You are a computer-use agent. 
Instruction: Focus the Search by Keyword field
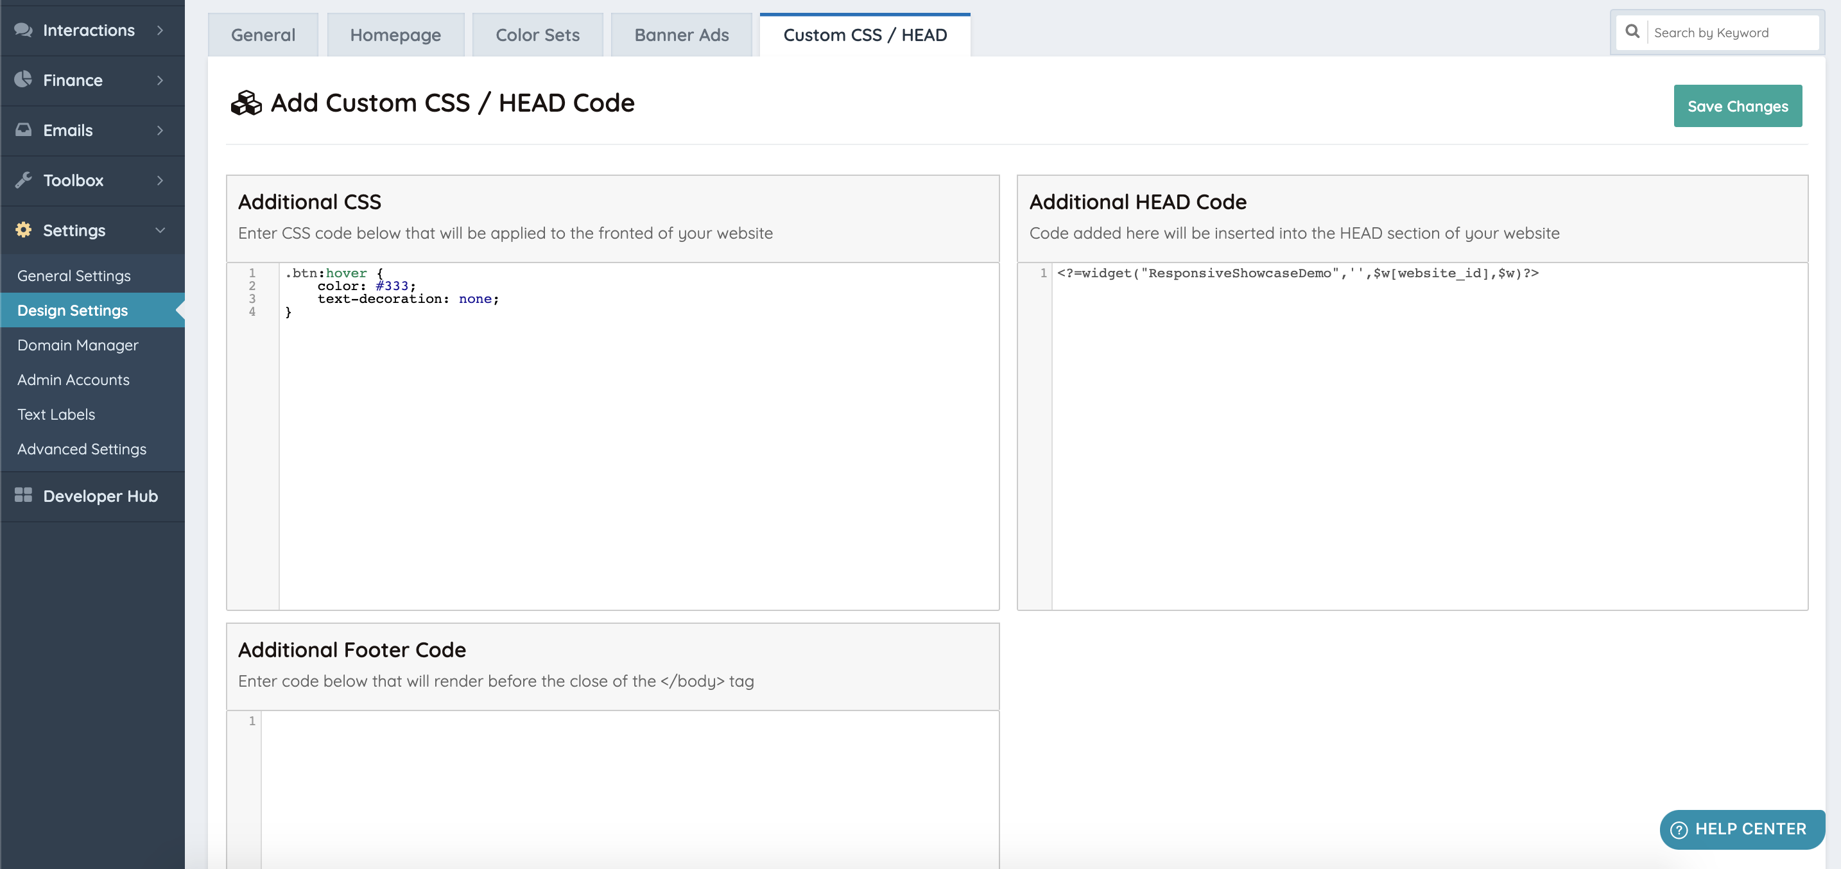click(x=1729, y=33)
